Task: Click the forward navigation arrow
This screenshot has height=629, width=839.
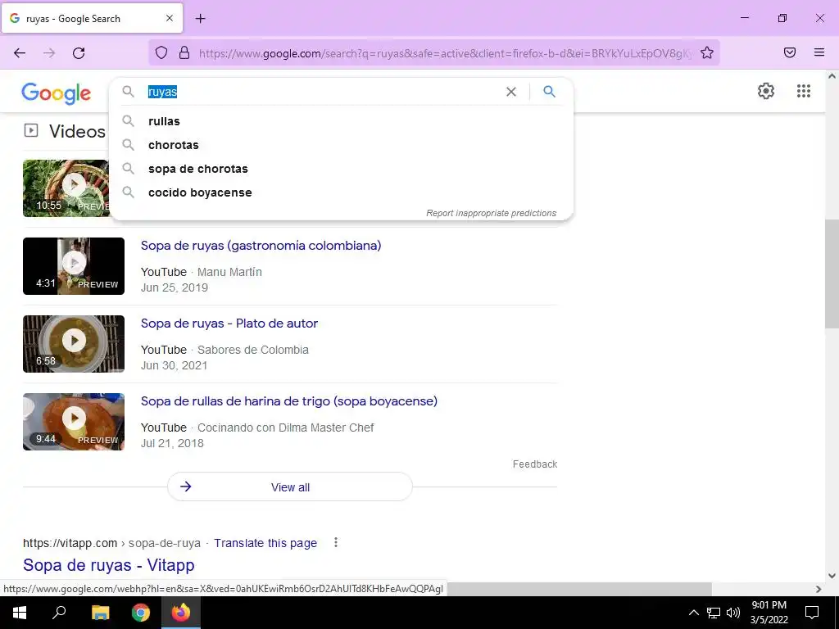Action: (x=49, y=53)
